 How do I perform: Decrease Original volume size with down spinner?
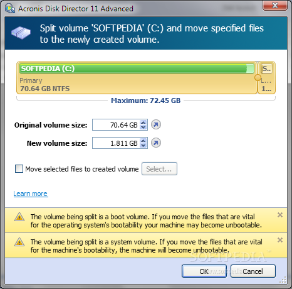click(x=143, y=128)
